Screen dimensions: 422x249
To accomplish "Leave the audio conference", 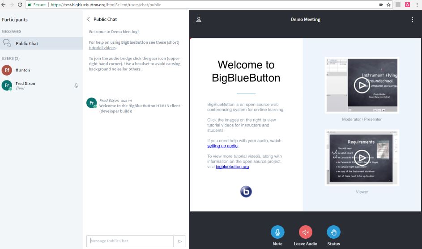I will pyautogui.click(x=306, y=232).
